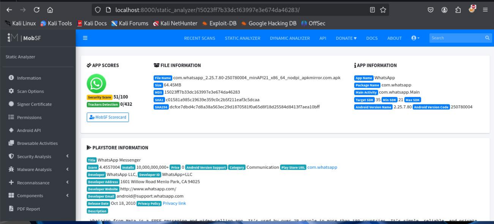494x224 pixels.
Task: Click the browser address bar URL
Action: (x=207, y=10)
